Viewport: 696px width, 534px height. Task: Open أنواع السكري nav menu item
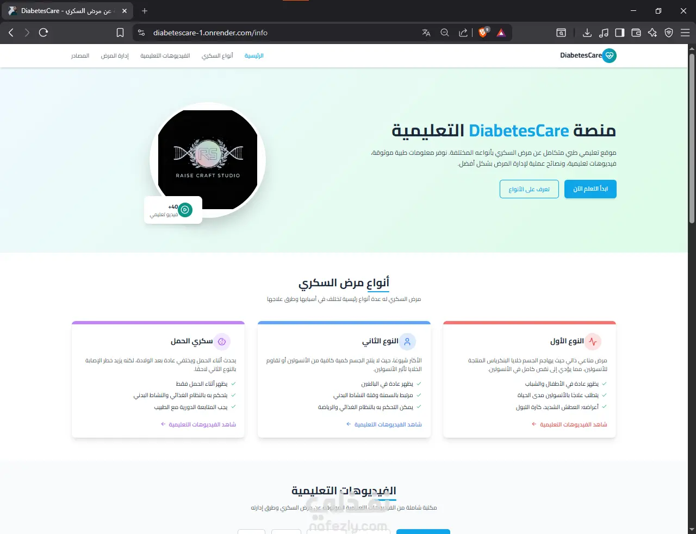pos(217,56)
